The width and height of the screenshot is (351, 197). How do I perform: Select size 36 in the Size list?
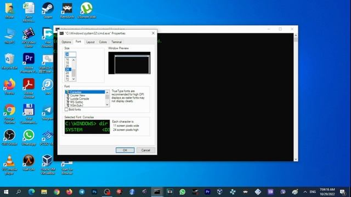click(x=68, y=76)
